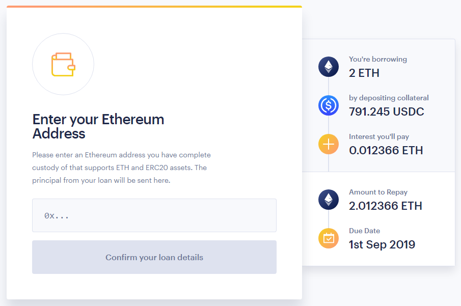Click the Interest you'll pay label
The width and height of the screenshot is (461, 306).
379,136
